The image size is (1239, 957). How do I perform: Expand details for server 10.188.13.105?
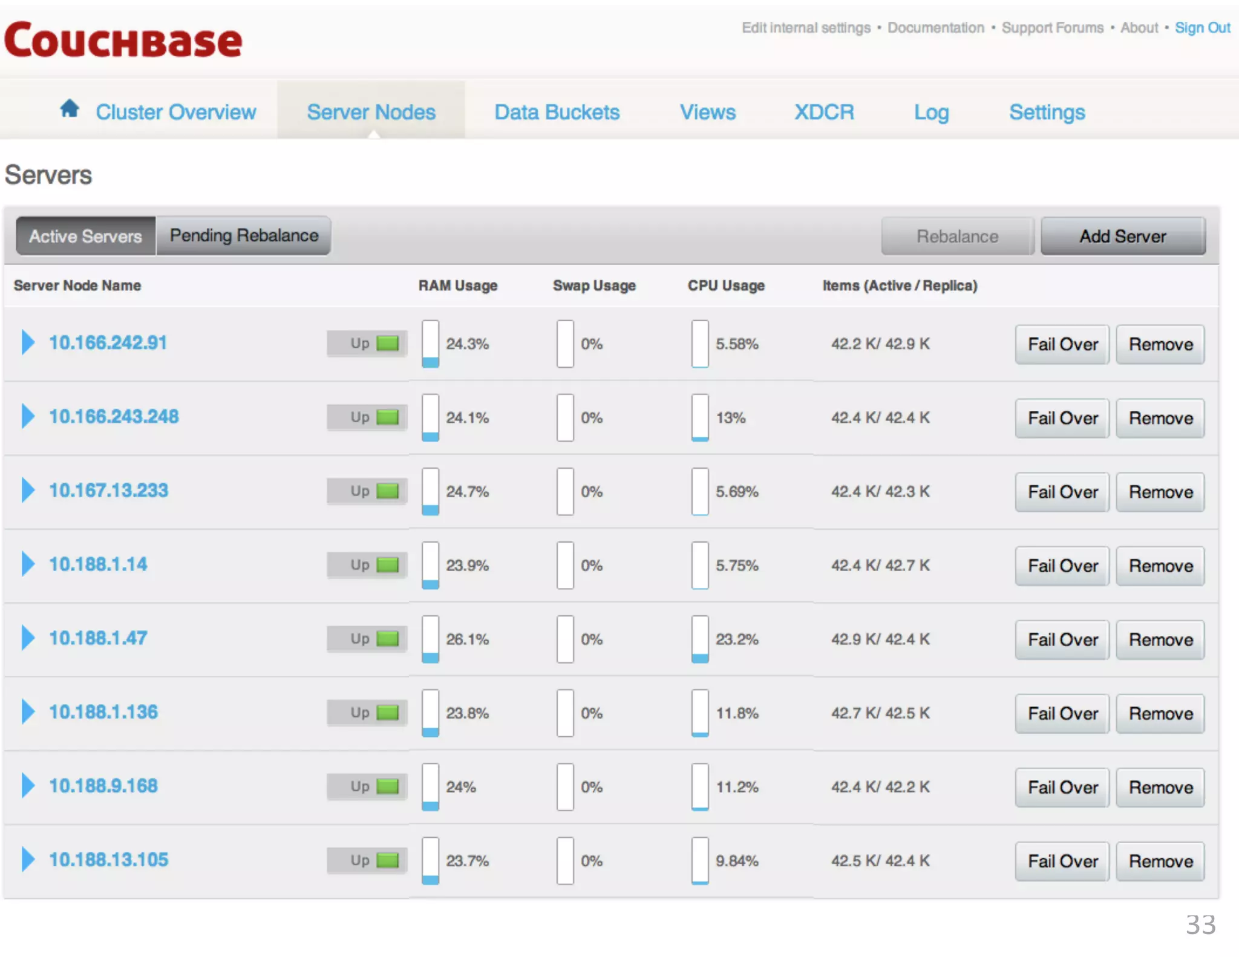coord(28,858)
